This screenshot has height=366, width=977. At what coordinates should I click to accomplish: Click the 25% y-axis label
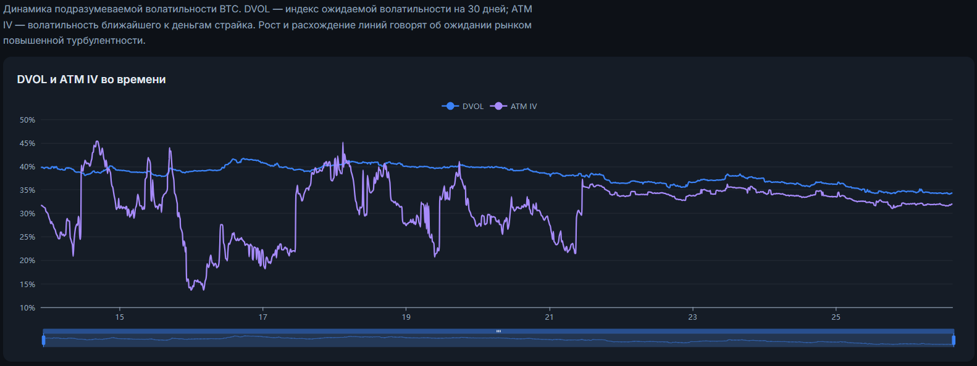click(27, 237)
